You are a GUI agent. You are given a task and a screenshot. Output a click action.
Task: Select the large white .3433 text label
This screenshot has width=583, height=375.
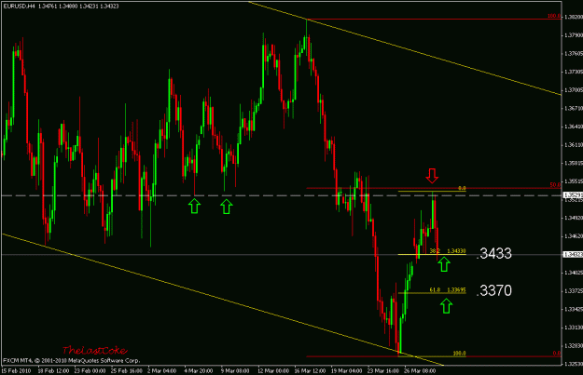pos(494,253)
